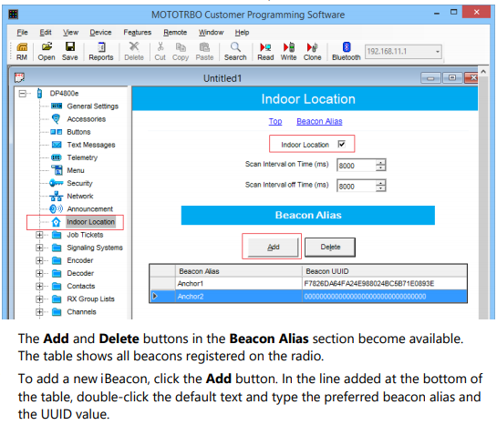Expand the Job Tickets folder
497x425 pixels.
pos(39,235)
